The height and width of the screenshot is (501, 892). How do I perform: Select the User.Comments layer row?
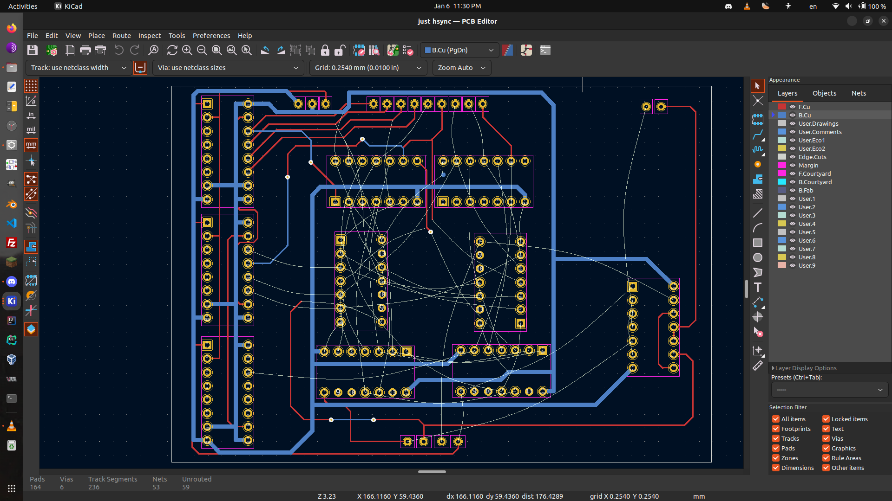click(x=830, y=132)
